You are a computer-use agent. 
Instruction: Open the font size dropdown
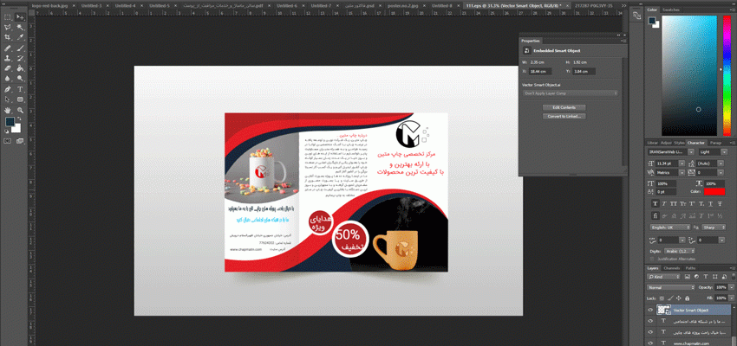(682, 163)
